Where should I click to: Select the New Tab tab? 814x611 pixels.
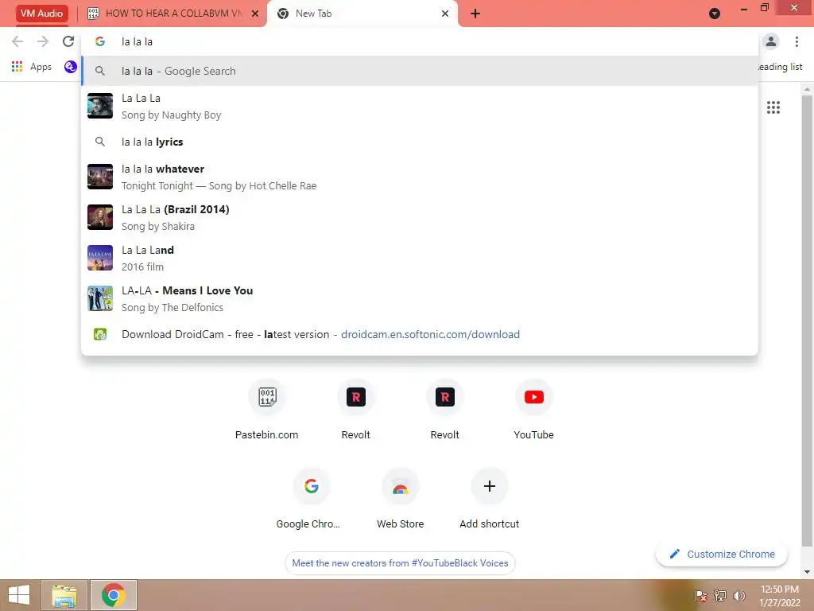[362, 14]
